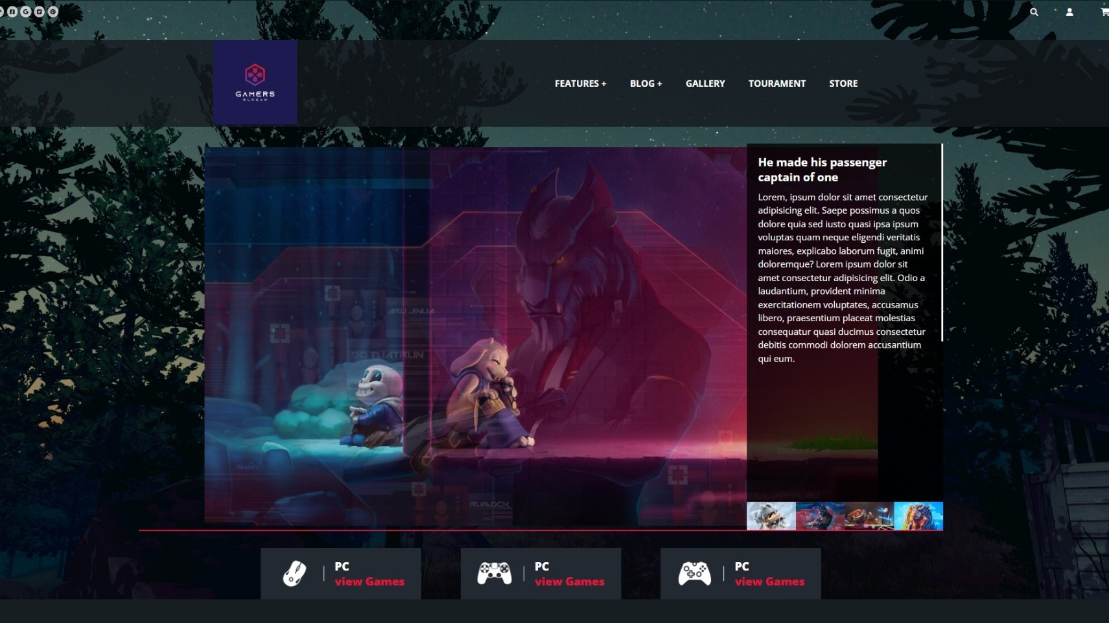Expand the FEATURES dropdown menu
Screen dimensions: 1109x623
[x=580, y=83]
